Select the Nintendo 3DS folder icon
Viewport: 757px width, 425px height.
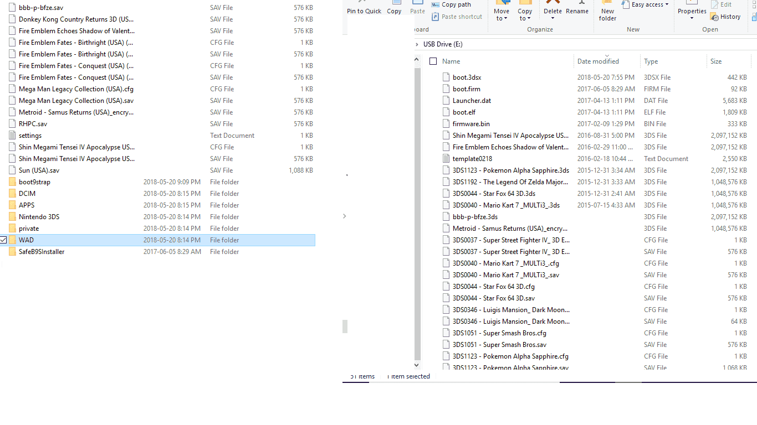[13, 217]
